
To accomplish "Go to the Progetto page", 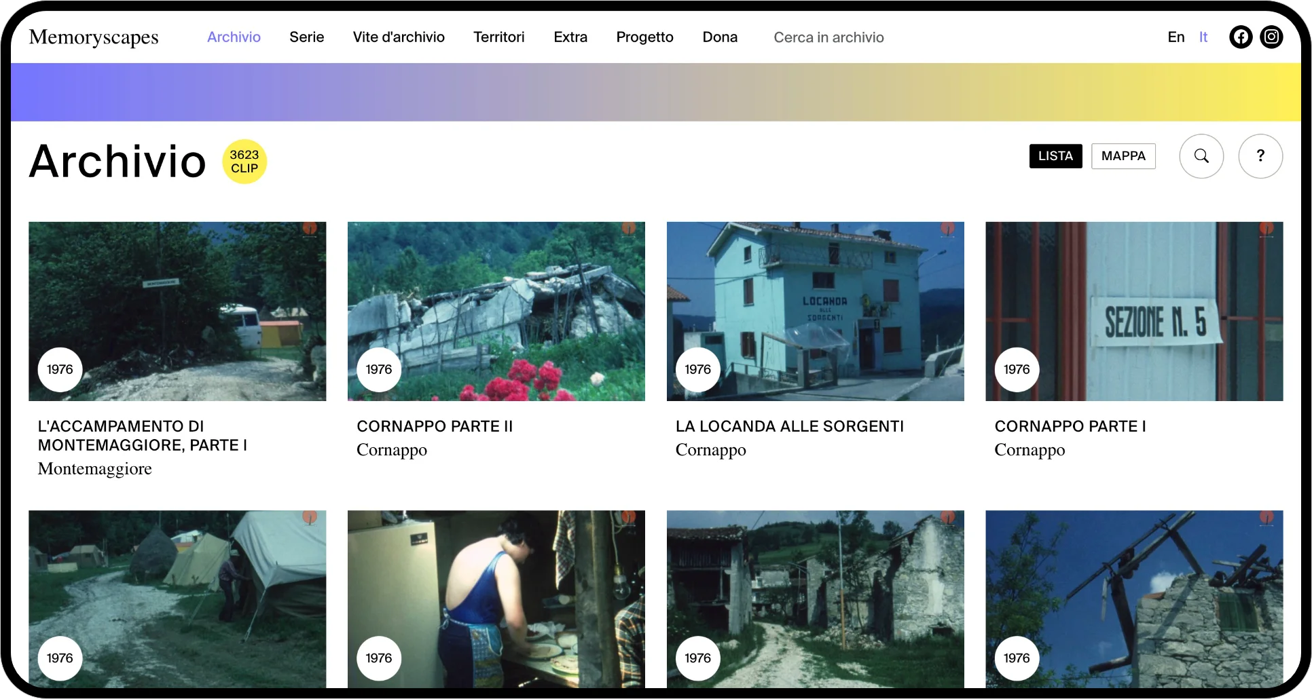I will click(644, 37).
